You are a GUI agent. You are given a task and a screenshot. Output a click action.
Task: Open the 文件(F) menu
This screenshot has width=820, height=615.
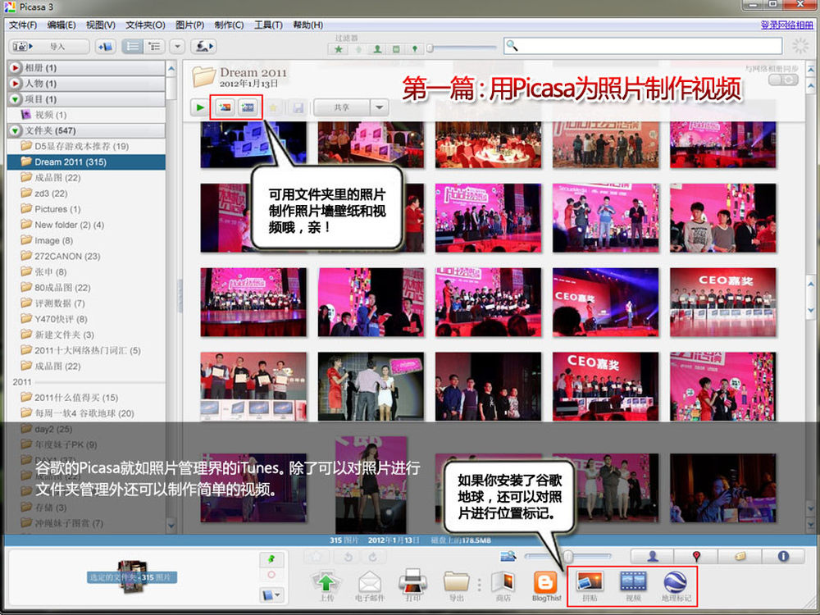(x=22, y=25)
